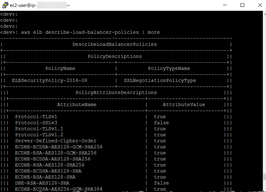Click the PolicyName column header
Screen dimensions: 266x192
(60, 68)
